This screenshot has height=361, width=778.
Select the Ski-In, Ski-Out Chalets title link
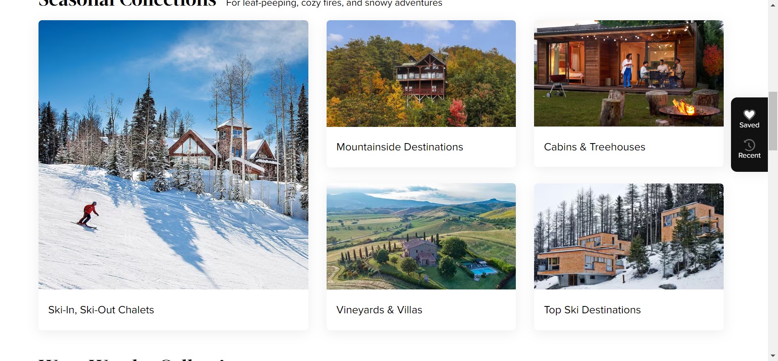tap(101, 310)
